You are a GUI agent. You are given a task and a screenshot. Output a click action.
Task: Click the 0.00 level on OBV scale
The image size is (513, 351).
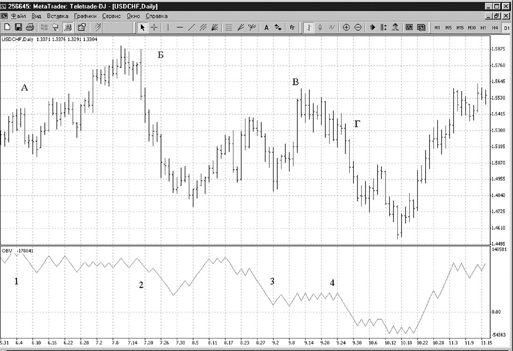click(496, 312)
